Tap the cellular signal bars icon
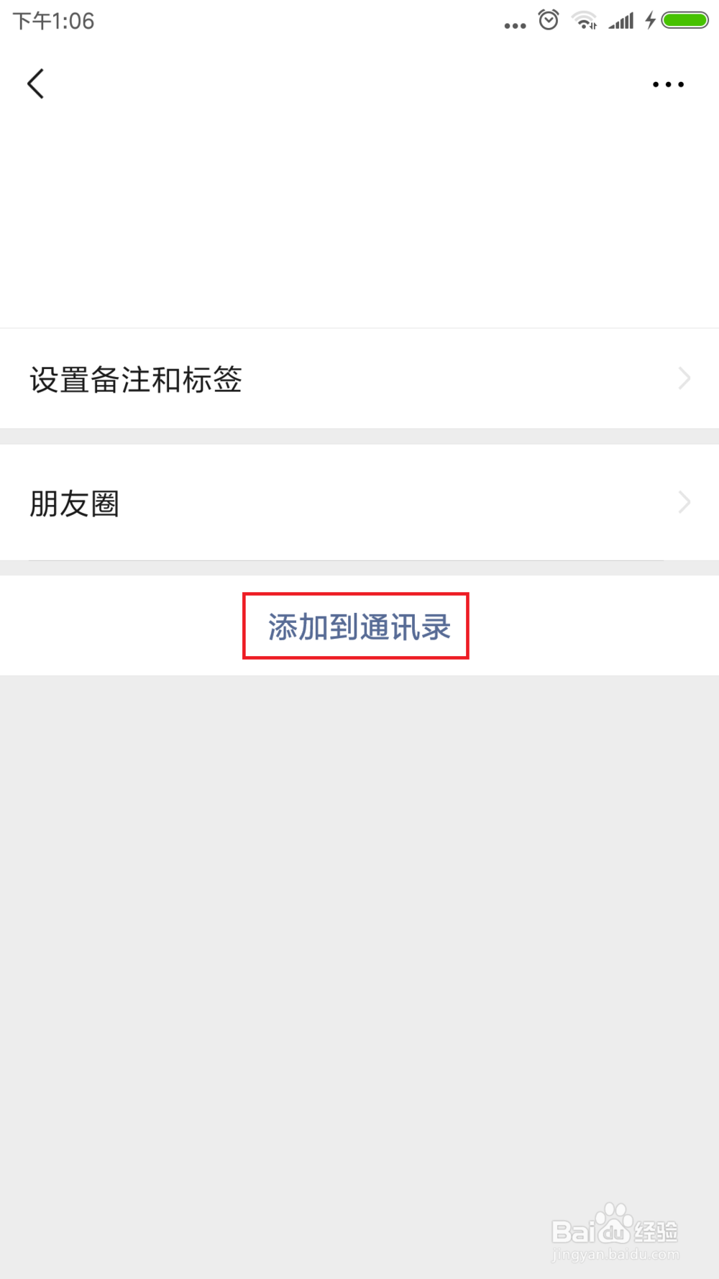719x1279 pixels. pyautogui.click(x=621, y=20)
